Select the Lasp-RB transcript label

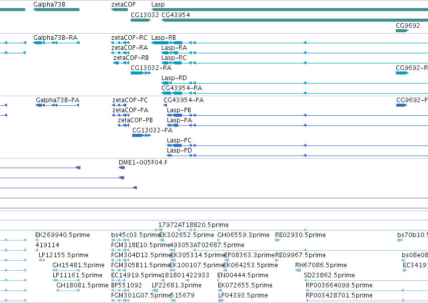(164, 37)
